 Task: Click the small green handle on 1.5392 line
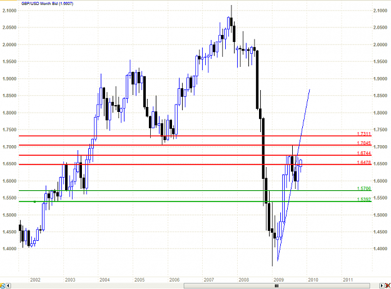click(x=34, y=201)
